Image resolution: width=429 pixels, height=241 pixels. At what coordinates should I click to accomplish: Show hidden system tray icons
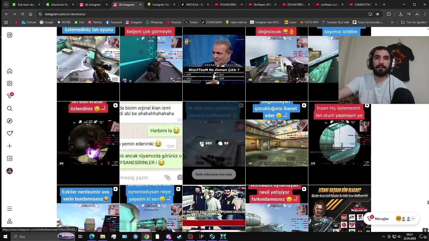pos(384,237)
